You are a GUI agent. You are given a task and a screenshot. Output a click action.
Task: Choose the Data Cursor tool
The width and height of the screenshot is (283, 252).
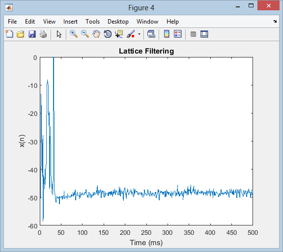[119, 34]
